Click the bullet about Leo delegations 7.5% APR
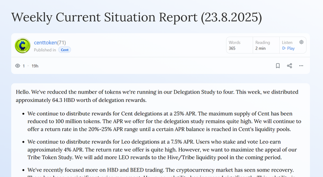Screen dimensions: 323x177 click(x=162, y=149)
